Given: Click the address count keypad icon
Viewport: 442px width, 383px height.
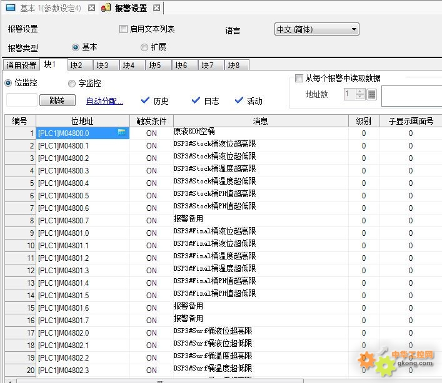Looking at the screenshot, I should click(372, 94).
